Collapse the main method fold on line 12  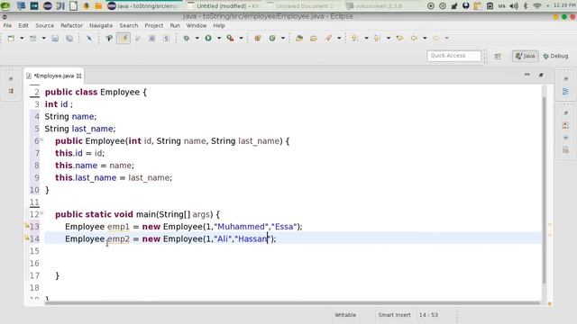(x=41, y=213)
